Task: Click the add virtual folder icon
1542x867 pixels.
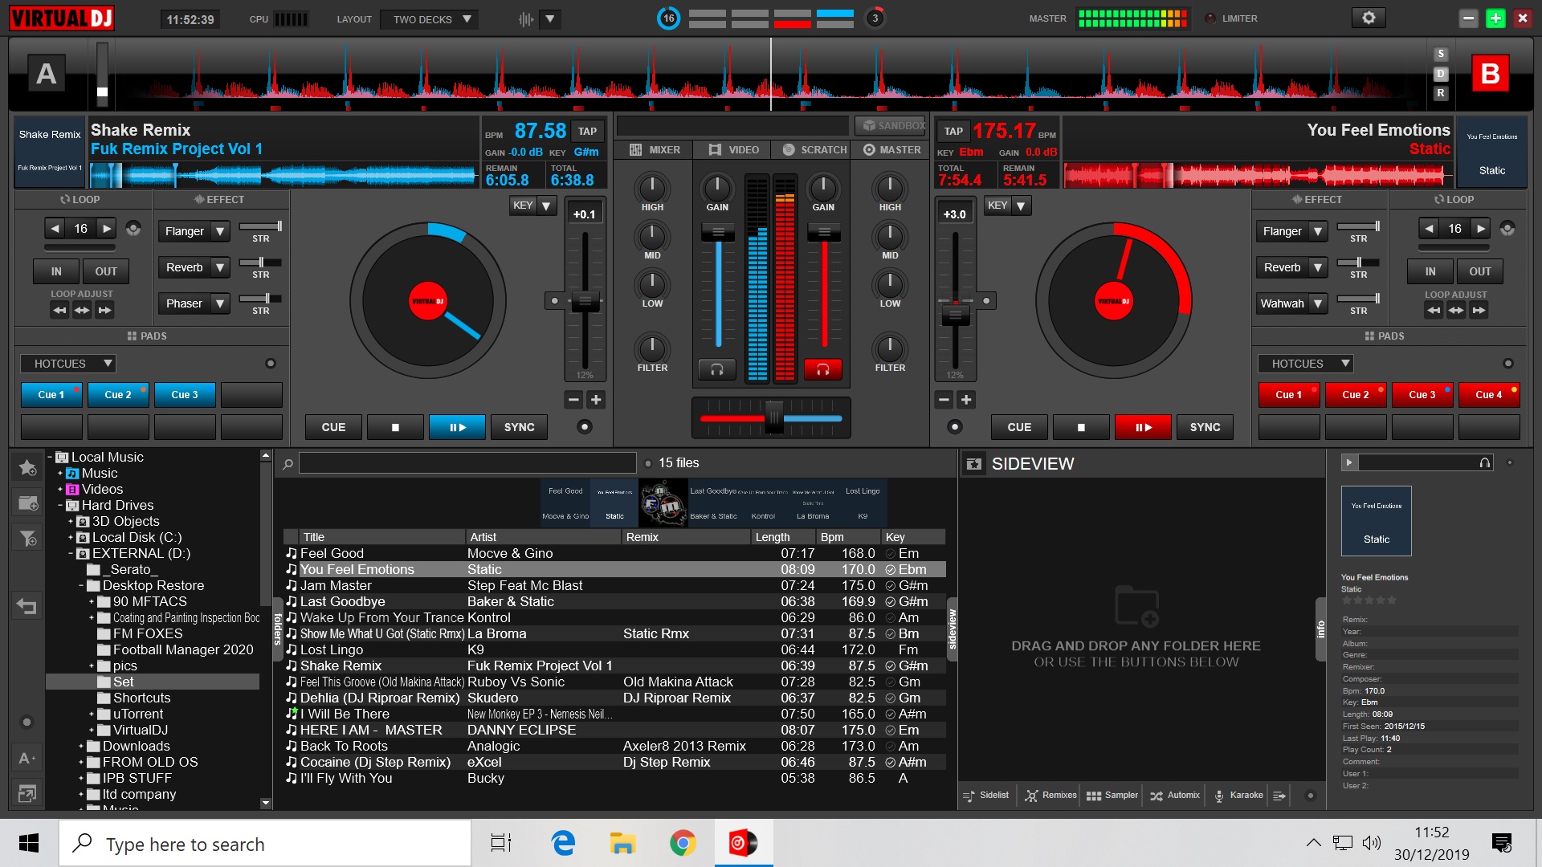Action: (x=27, y=503)
